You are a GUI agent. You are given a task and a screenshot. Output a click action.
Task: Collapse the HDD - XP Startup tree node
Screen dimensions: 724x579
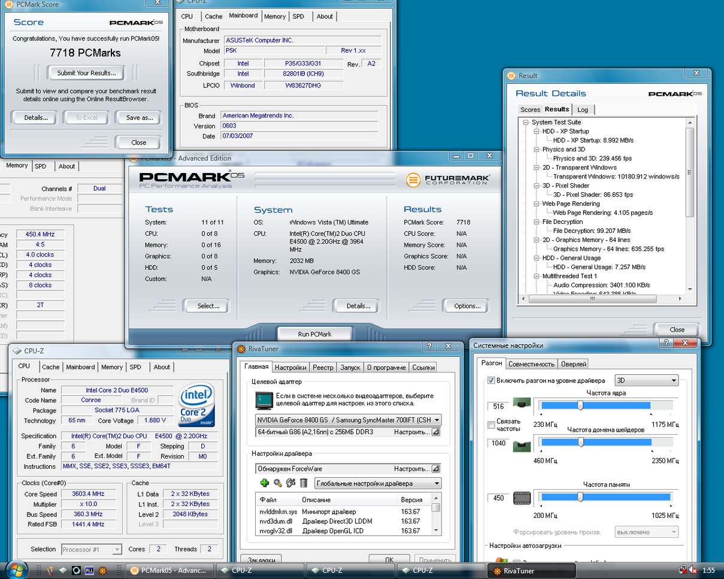click(537, 131)
